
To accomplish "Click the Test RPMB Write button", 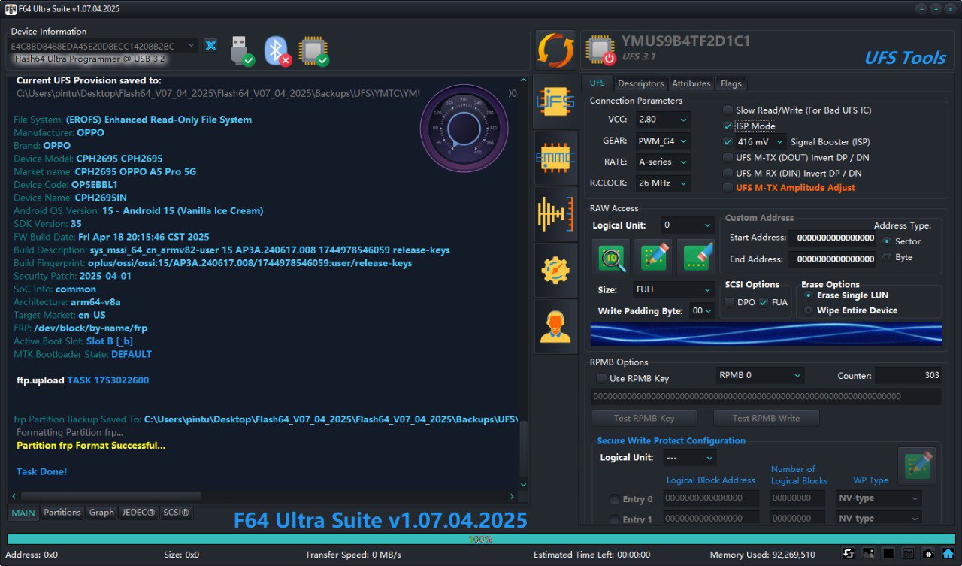I will click(766, 419).
